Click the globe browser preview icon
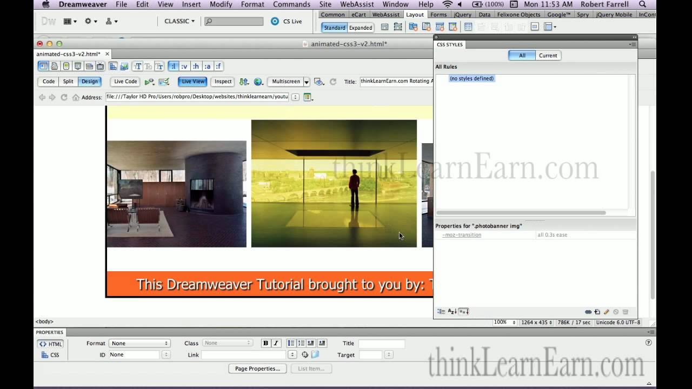 click(258, 82)
